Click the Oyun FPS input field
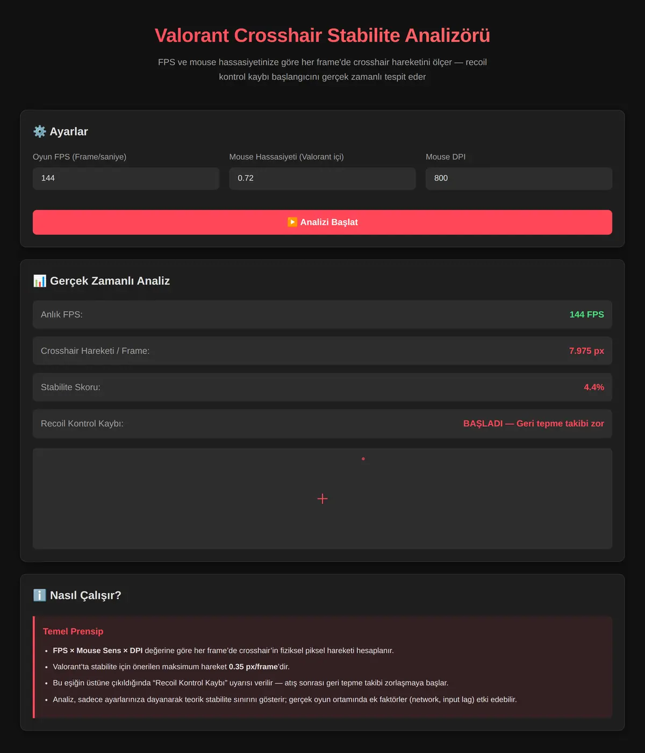645x753 pixels. point(126,178)
